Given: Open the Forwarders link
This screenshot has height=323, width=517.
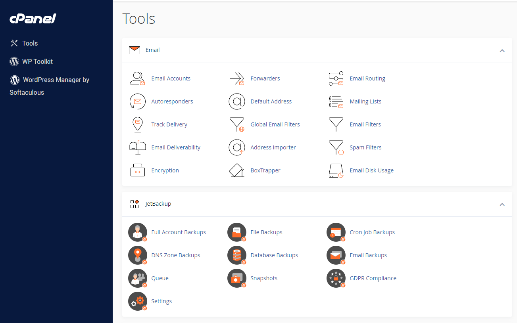Looking at the screenshot, I should [x=265, y=78].
